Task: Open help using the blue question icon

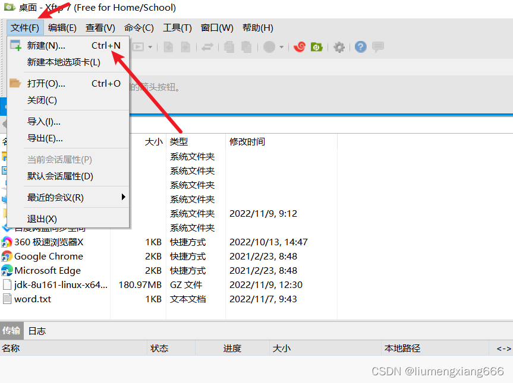Action: [360, 47]
